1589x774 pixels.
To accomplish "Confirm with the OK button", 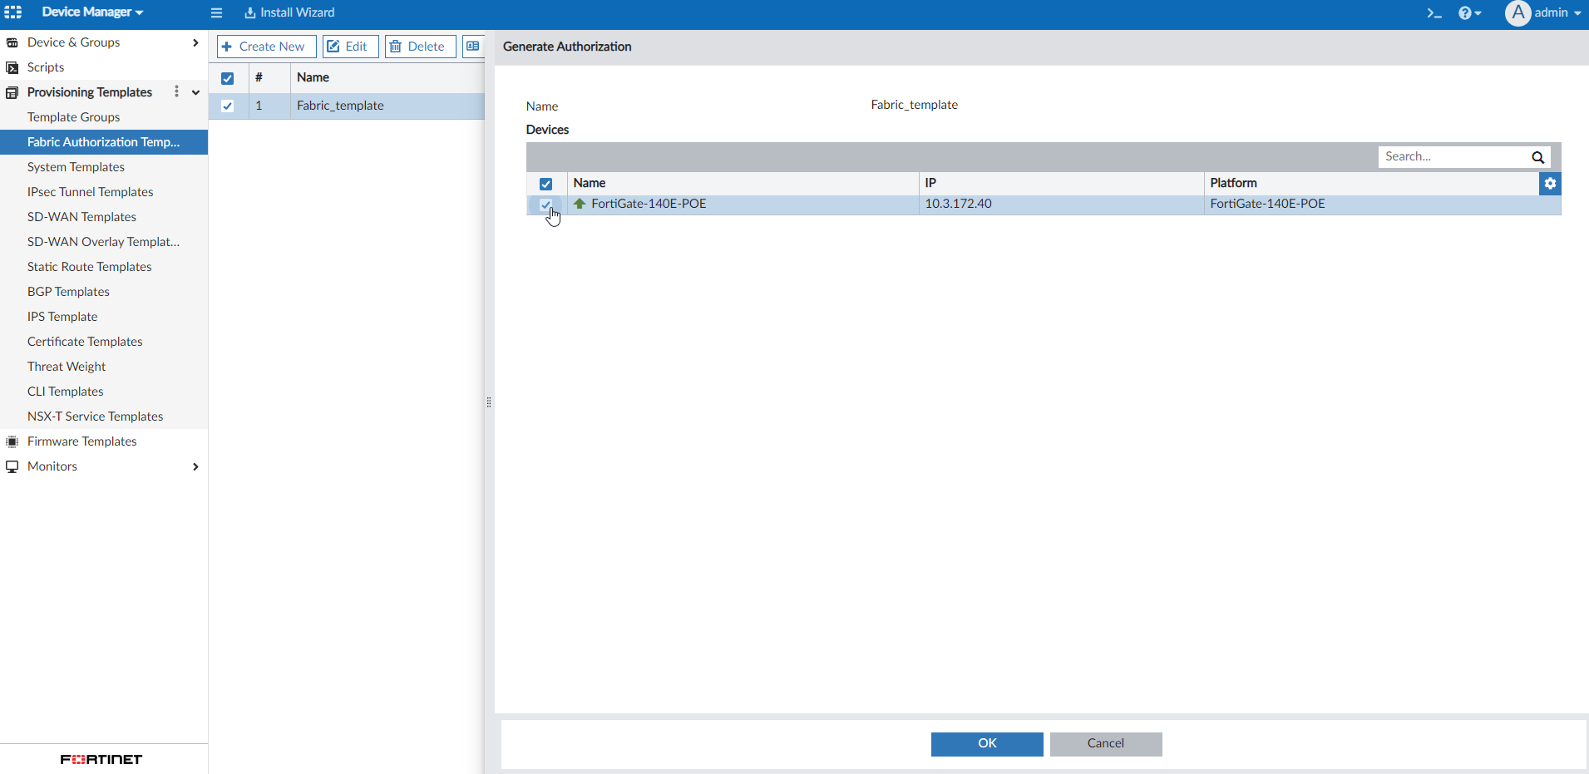I will [987, 744].
